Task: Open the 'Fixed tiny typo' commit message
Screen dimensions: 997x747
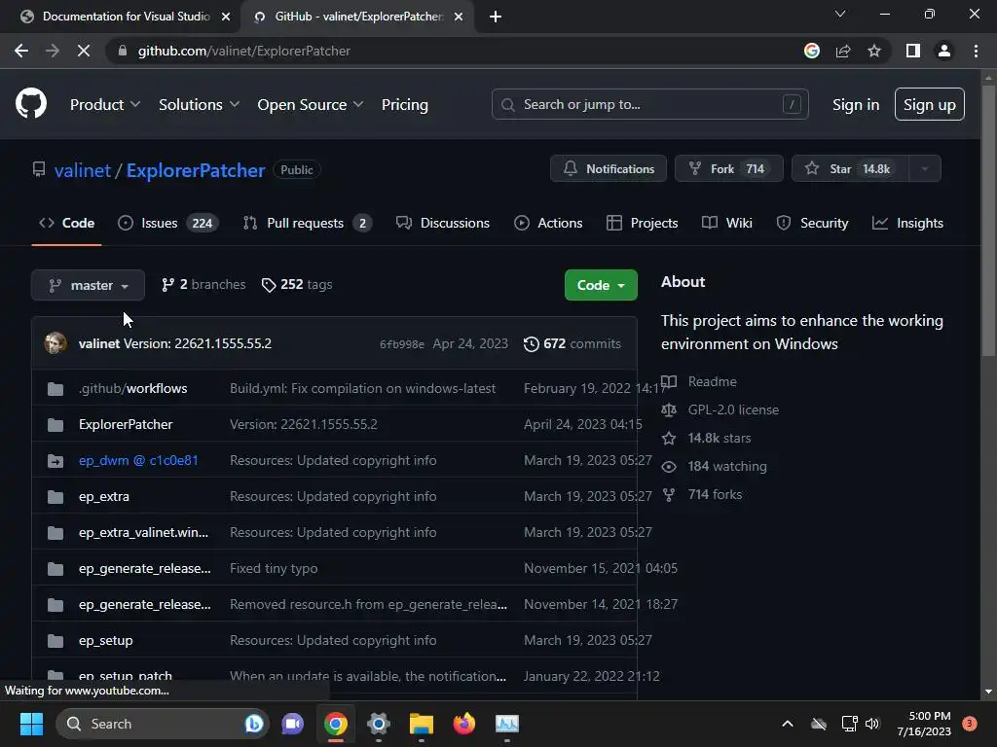Action: [x=274, y=568]
